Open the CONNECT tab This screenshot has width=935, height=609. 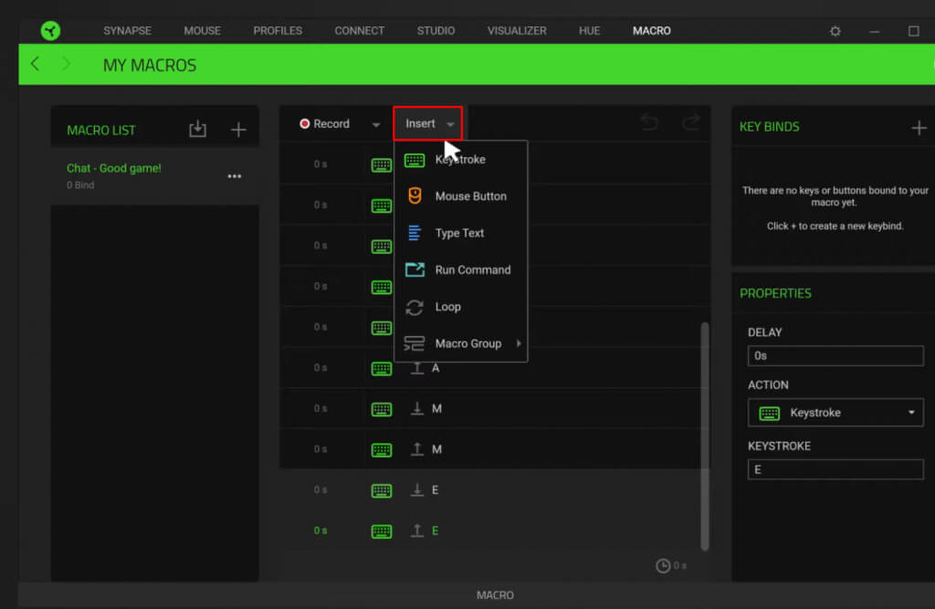(359, 30)
